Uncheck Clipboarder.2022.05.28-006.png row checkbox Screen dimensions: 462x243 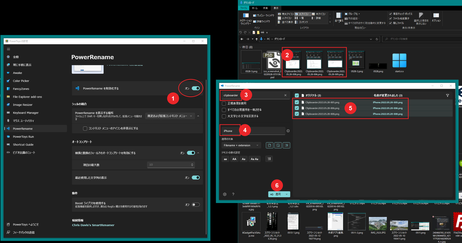(x=296, y=108)
